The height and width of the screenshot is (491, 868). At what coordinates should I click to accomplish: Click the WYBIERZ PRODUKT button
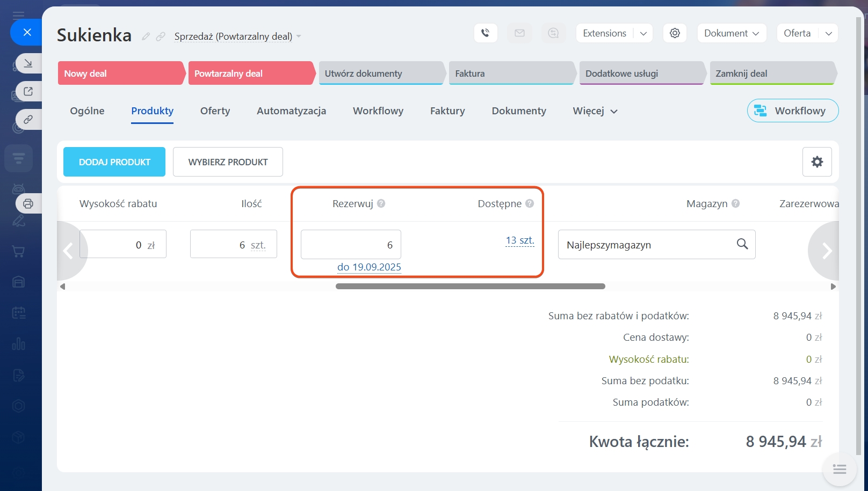tap(228, 162)
